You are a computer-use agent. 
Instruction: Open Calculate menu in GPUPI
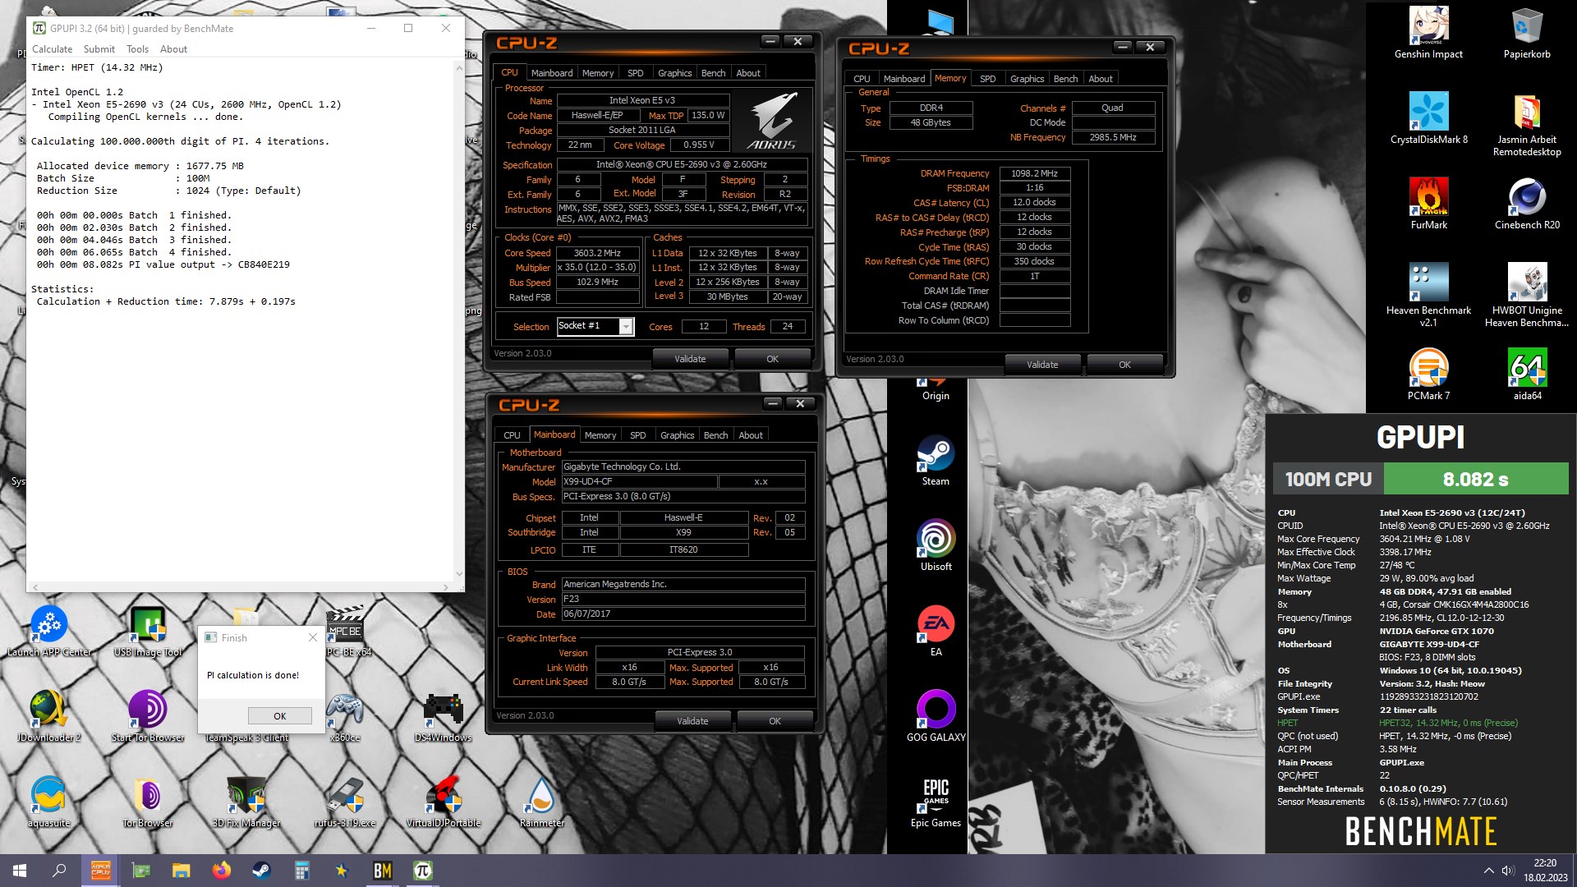(x=53, y=49)
